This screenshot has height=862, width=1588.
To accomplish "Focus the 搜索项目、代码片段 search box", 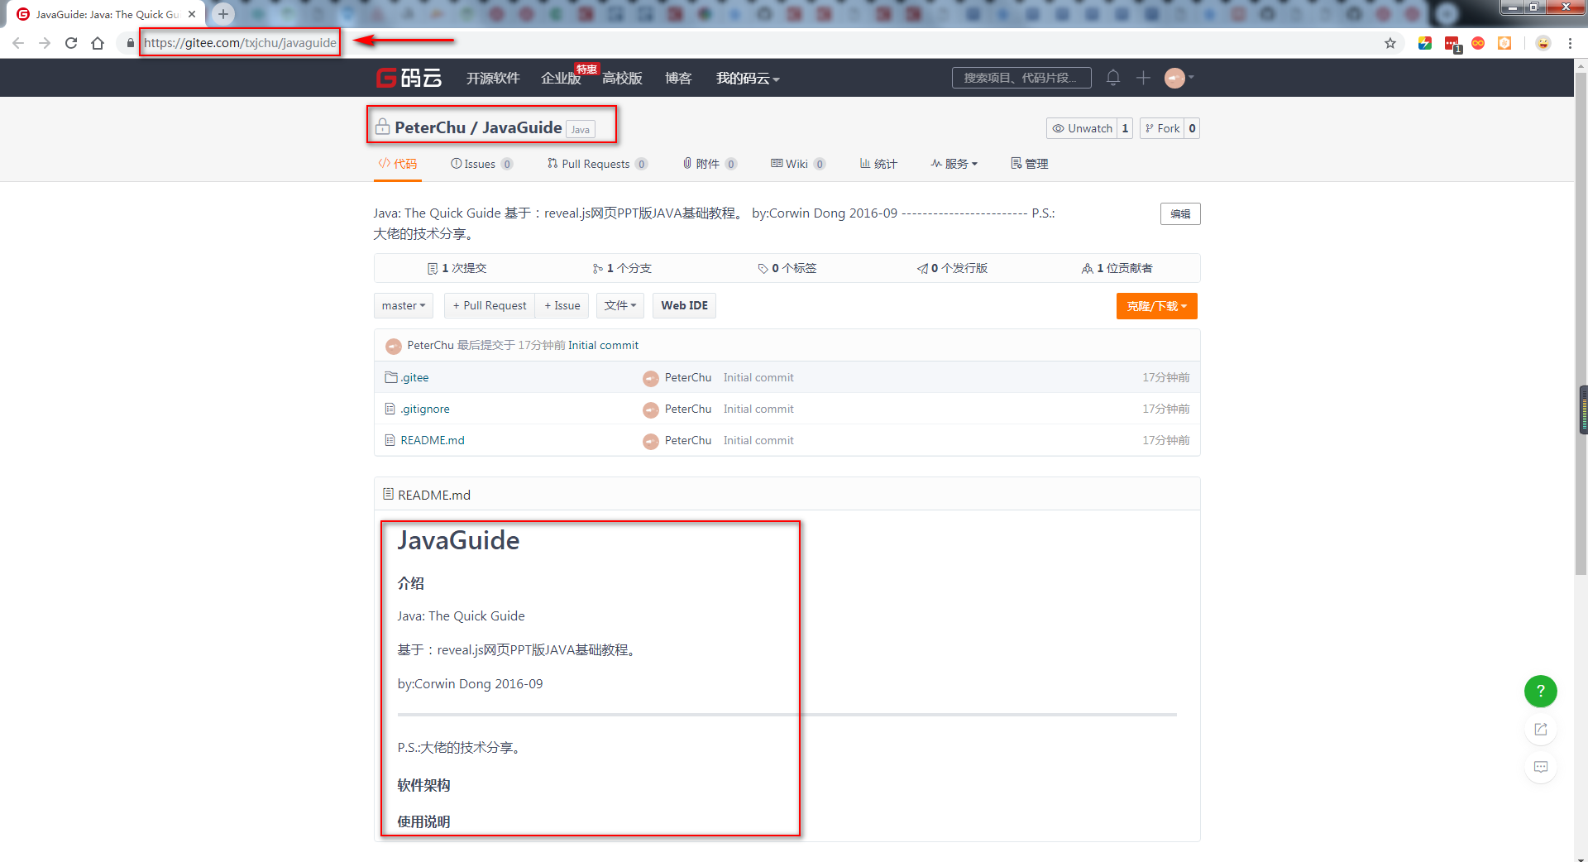I will coord(1021,78).
